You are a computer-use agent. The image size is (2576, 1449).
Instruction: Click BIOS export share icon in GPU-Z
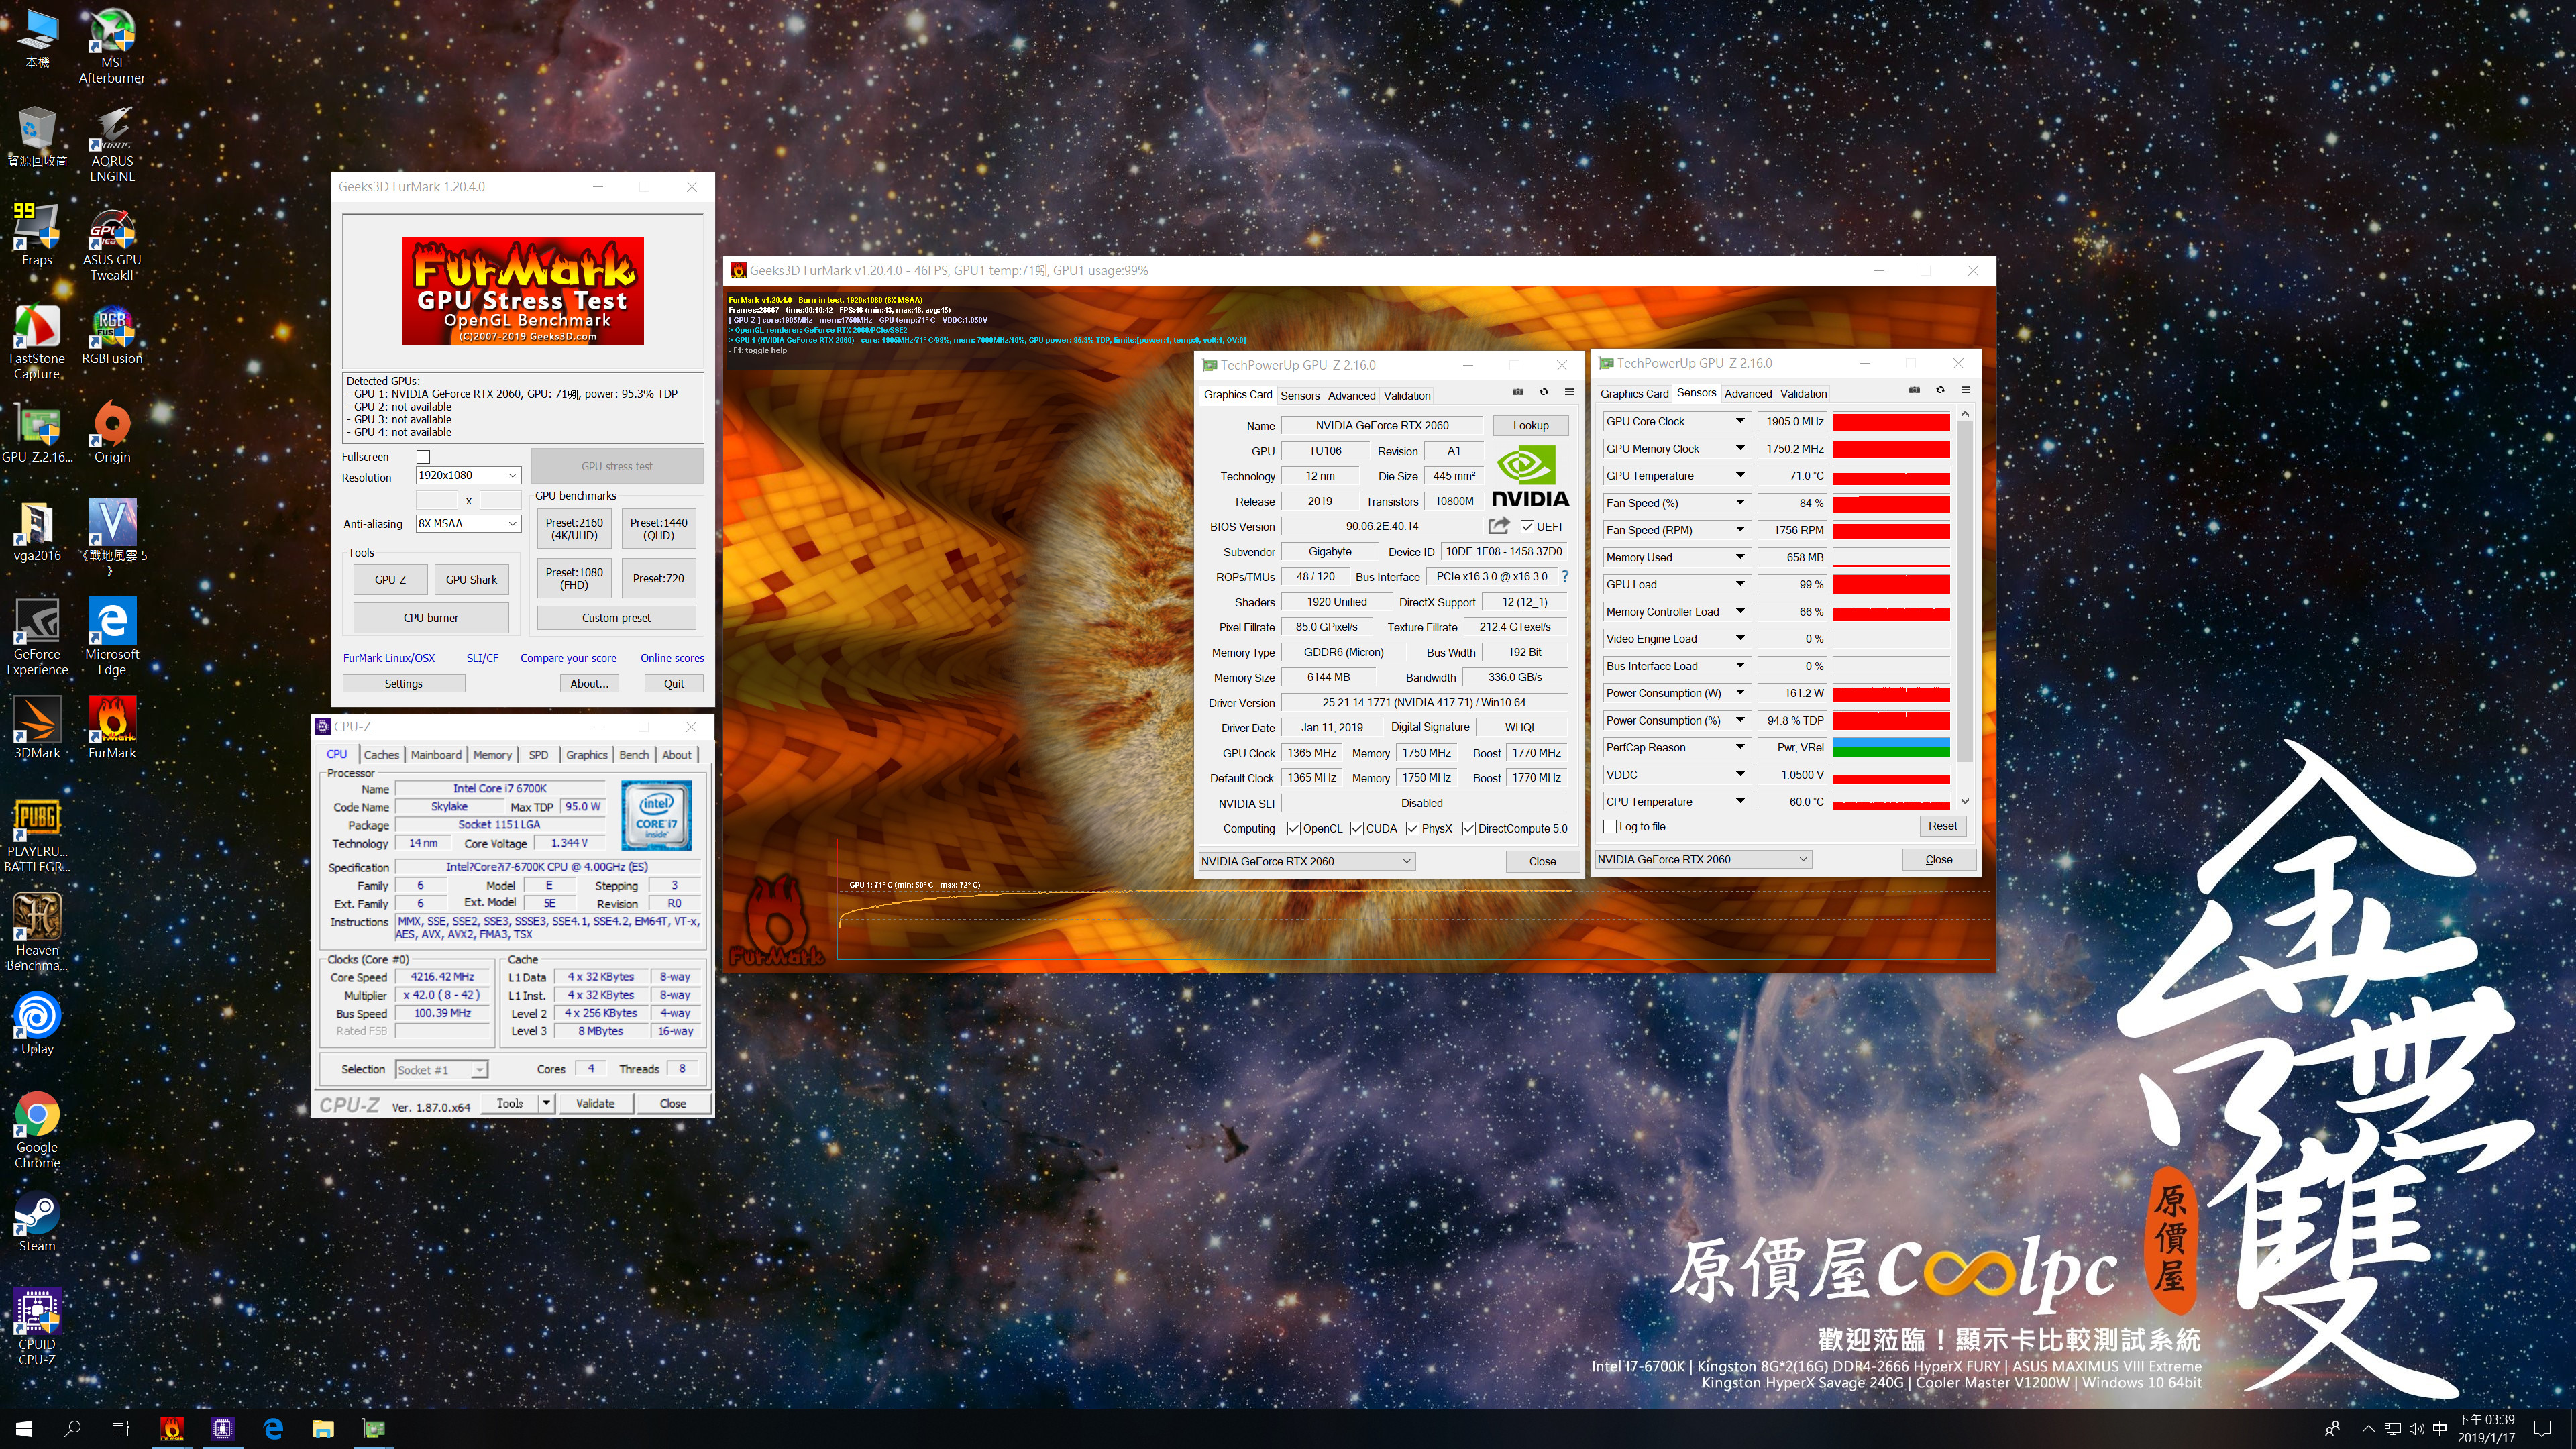[x=1498, y=526]
